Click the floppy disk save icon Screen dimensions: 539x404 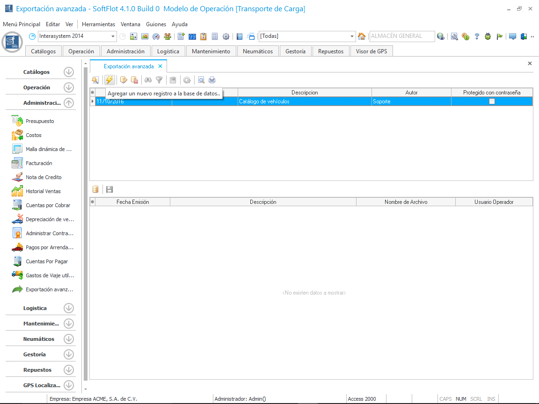tap(109, 189)
